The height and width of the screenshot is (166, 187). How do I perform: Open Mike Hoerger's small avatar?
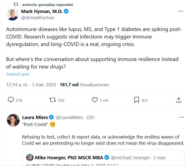tap(30, 157)
